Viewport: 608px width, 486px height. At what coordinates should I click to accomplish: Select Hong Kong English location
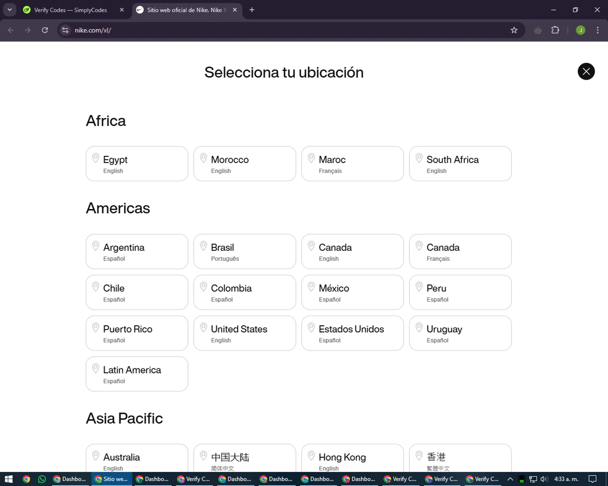click(353, 458)
